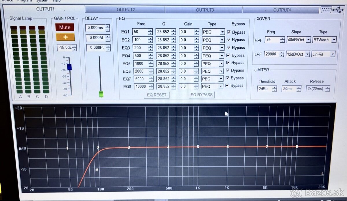Click the EQ BYPASS button

click(202, 95)
